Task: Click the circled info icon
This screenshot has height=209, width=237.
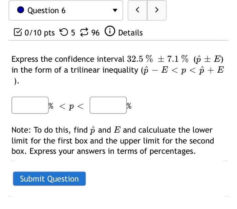Action: (x=110, y=31)
